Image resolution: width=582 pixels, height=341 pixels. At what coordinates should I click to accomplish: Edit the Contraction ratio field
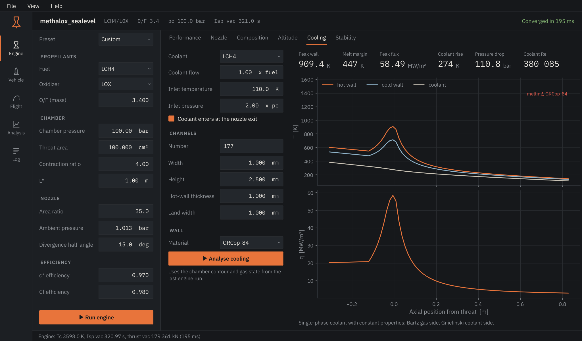pyautogui.click(x=126, y=164)
